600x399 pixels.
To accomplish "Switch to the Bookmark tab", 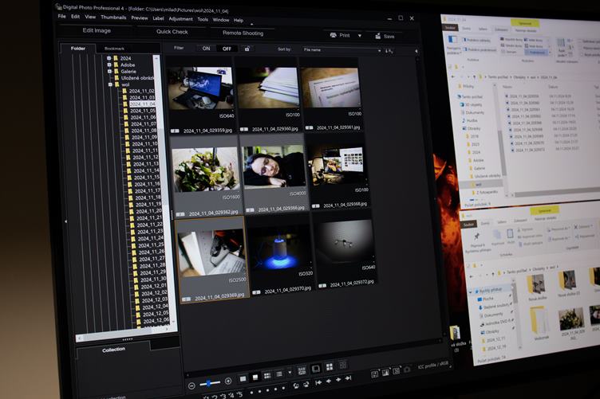I will pyautogui.click(x=114, y=49).
